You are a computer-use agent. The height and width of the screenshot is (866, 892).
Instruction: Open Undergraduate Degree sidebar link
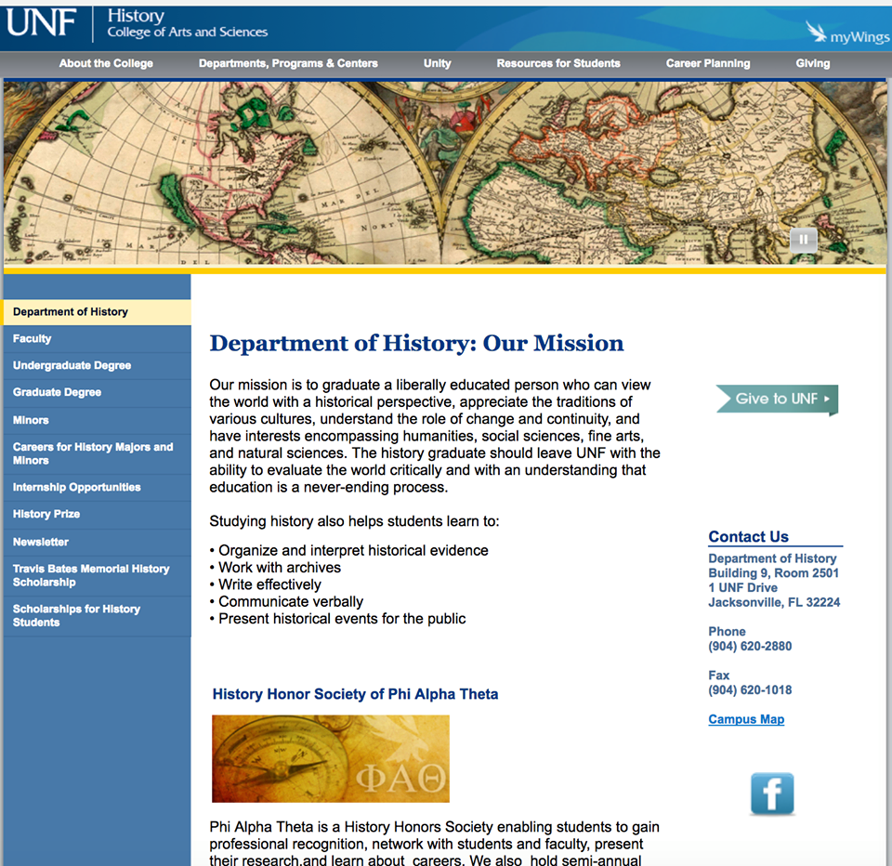tap(72, 366)
